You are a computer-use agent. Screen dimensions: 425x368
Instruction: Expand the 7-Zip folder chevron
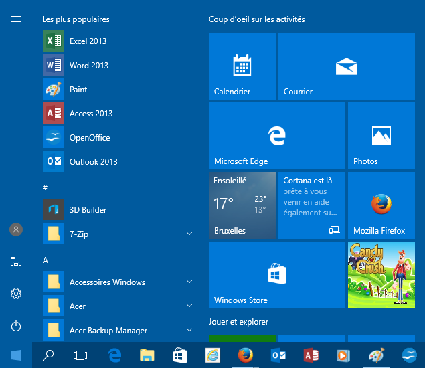[189, 234]
